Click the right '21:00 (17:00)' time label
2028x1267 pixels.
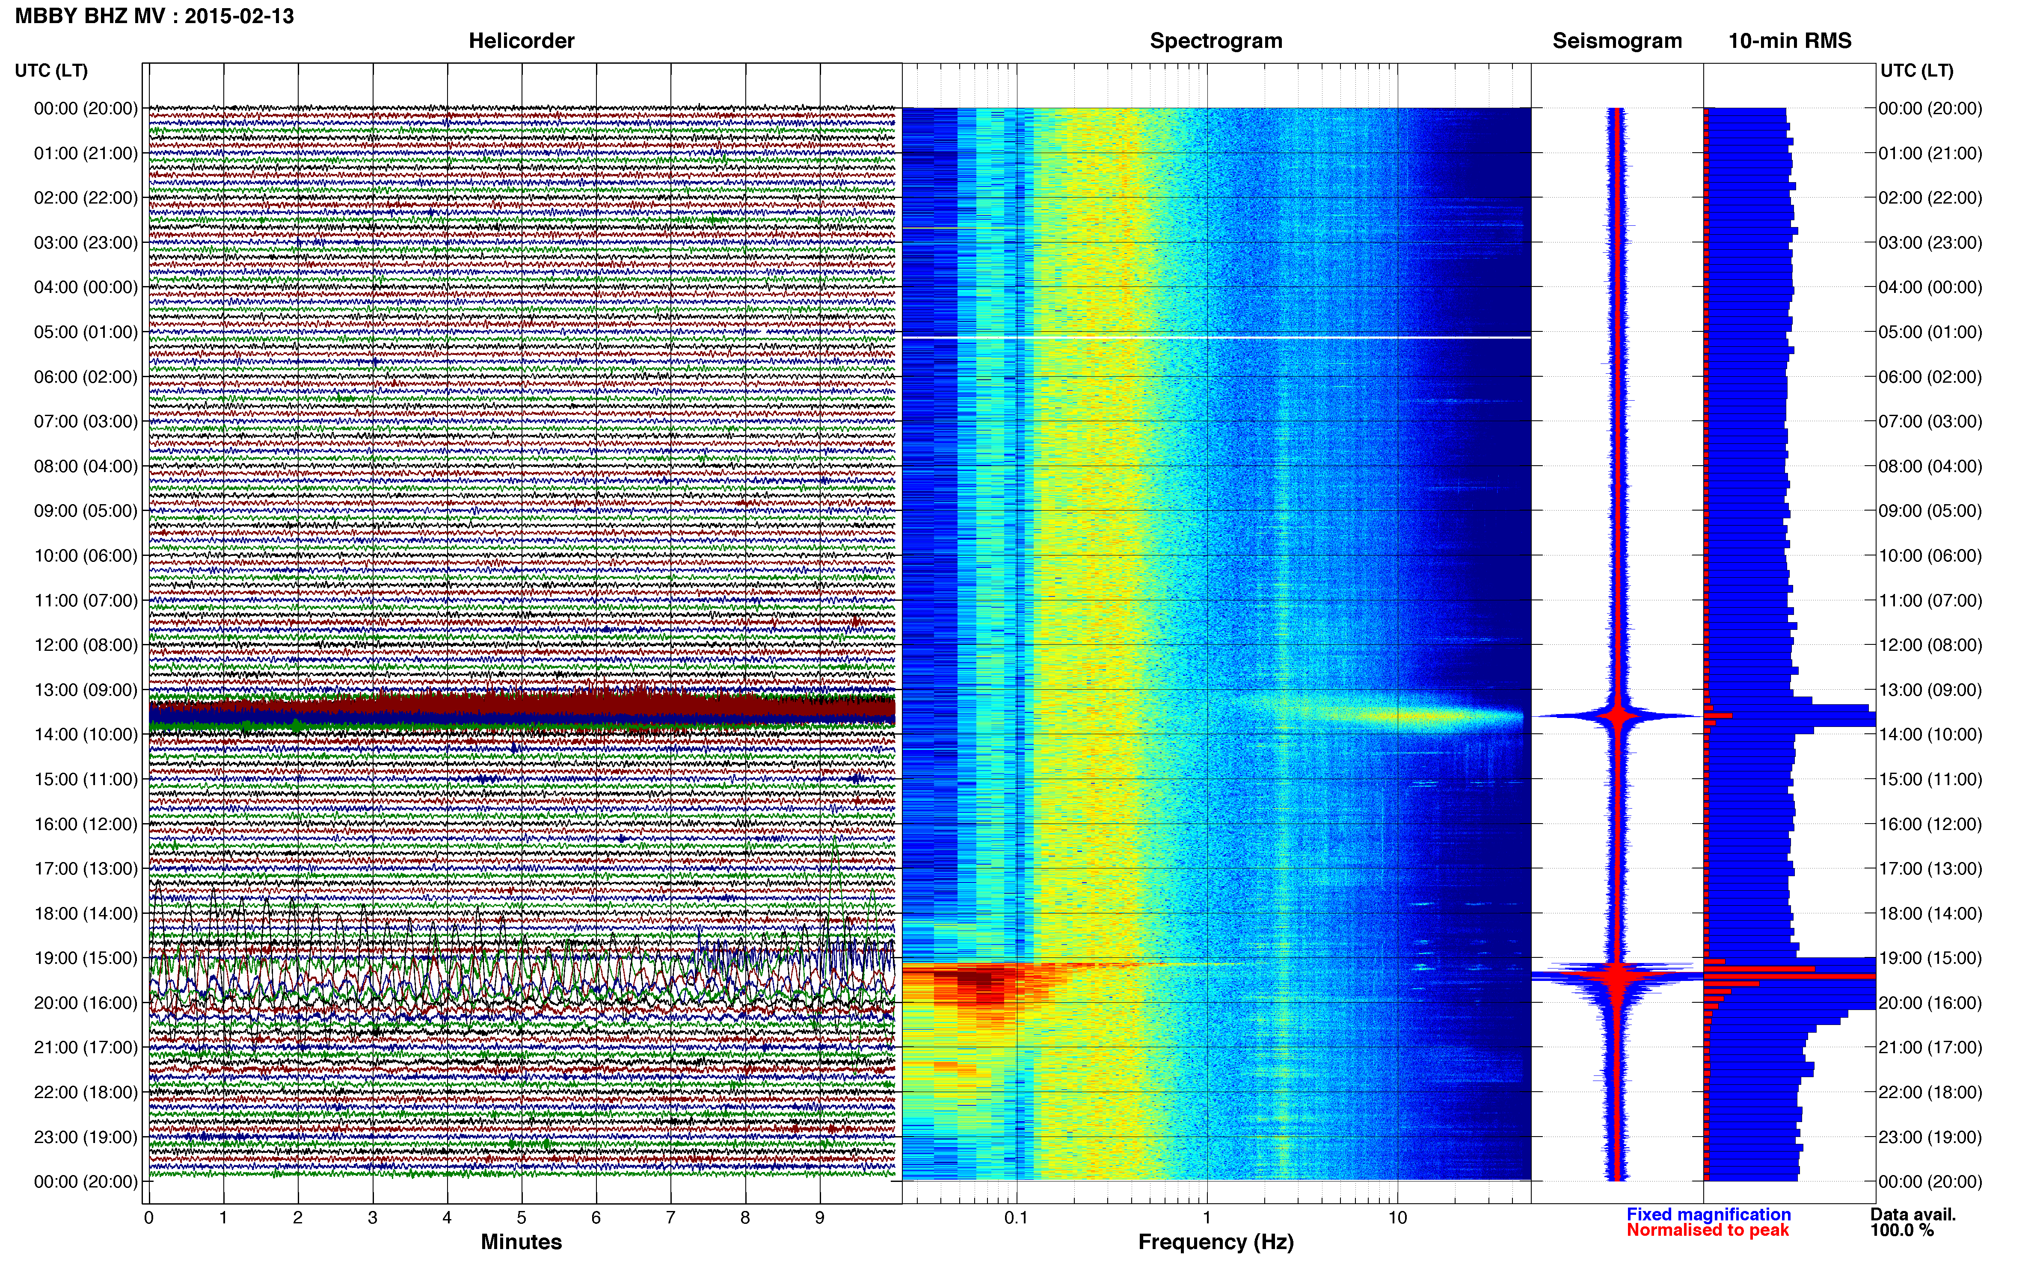[1930, 1048]
